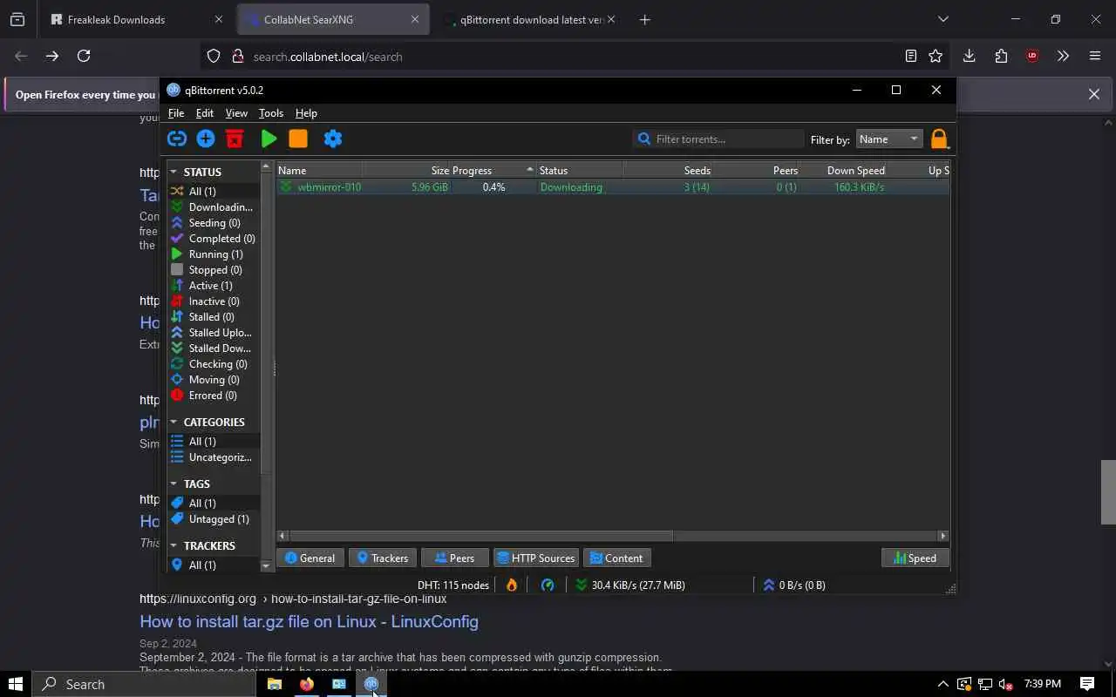The image size is (1116, 697).
Task: Select Stopped (0) status filter
Action: (x=214, y=270)
